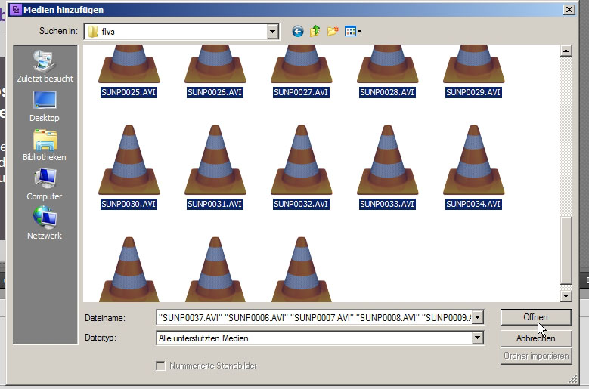Click the SUNP0030.AVI file name
Viewport: 589px width, 389px height.
[x=129, y=204]
